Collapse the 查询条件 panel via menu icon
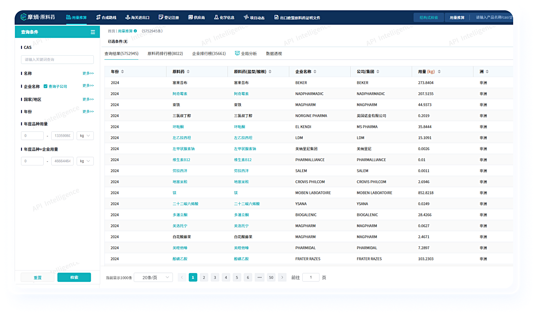537x316 pixels. point(93,32)
